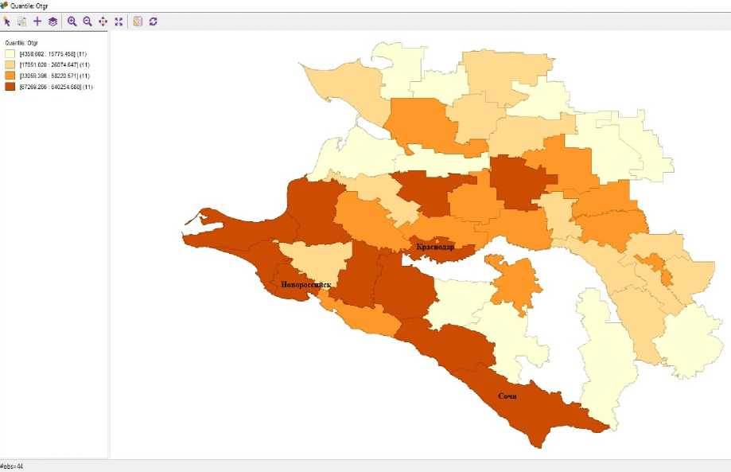
Task: Click the Краснодар label on the map
Action: coord(435,247)
